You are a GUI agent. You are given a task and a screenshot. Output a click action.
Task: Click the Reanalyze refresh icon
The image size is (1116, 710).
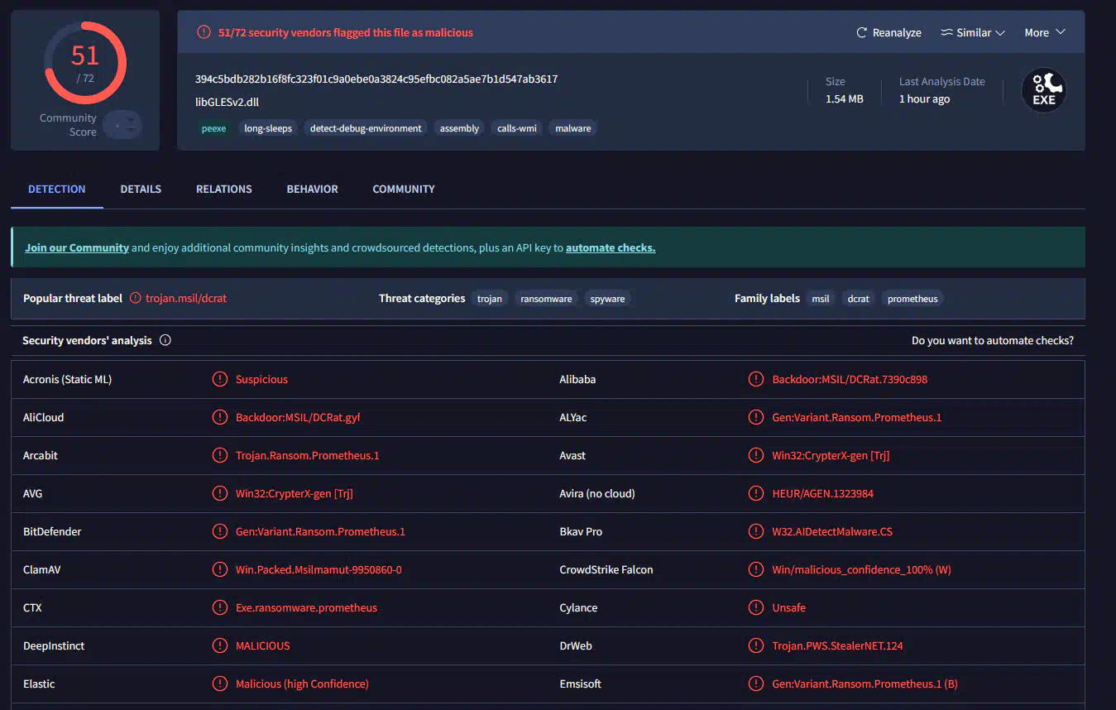862,33
